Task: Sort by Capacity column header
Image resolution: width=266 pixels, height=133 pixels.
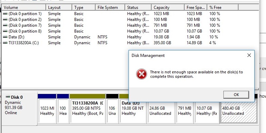Action: coord(168,8)
